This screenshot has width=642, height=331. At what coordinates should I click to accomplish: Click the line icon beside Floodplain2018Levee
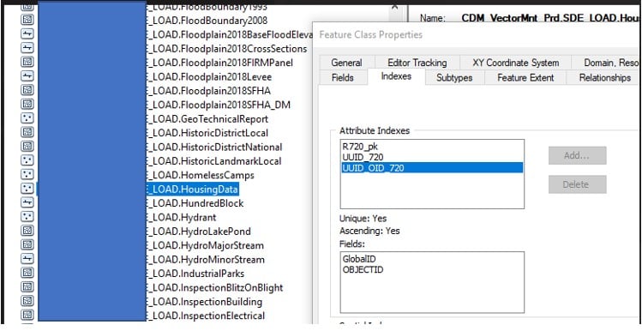(x=27, y=76)
